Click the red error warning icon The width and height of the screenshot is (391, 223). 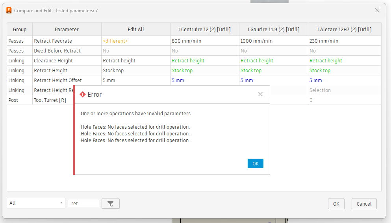point(83,94)
